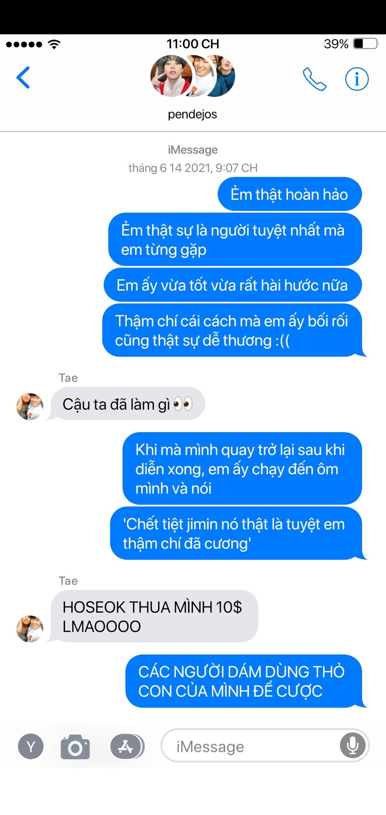Start a phone call with the group
386x815 pixels.
tap(315, 79)
